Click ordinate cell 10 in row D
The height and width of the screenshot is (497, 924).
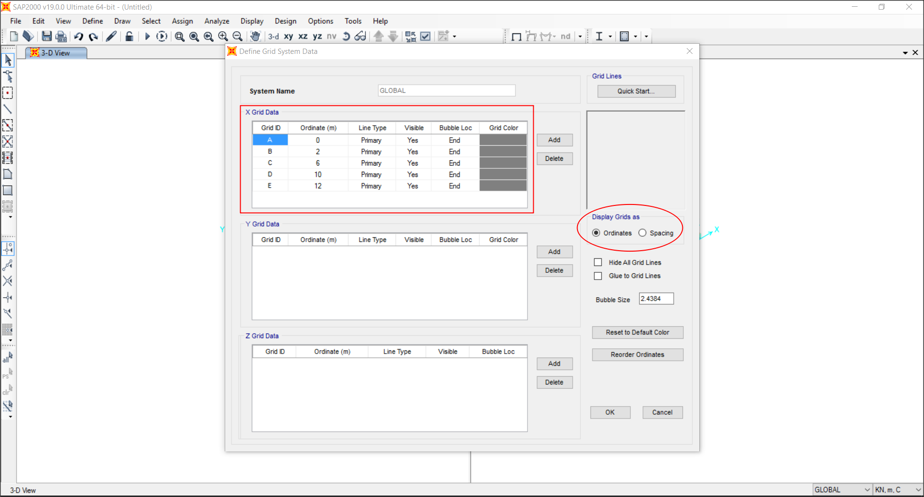tap(318, 175)
